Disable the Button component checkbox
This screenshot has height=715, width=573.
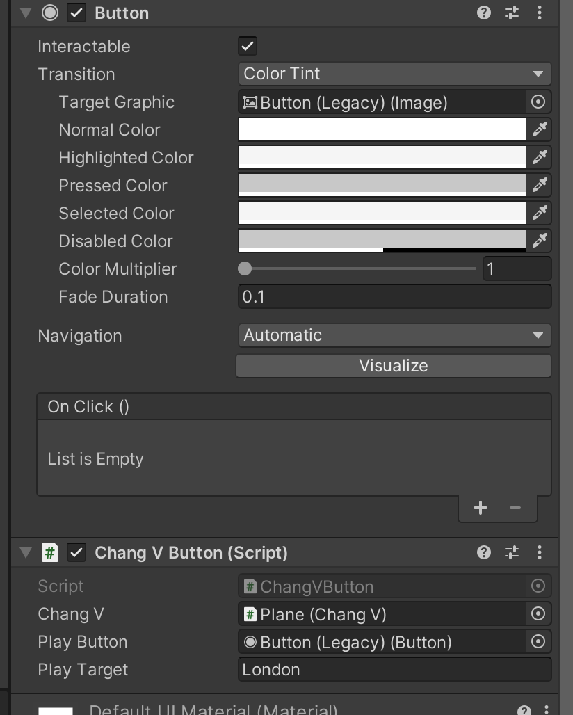click(76, 13)
